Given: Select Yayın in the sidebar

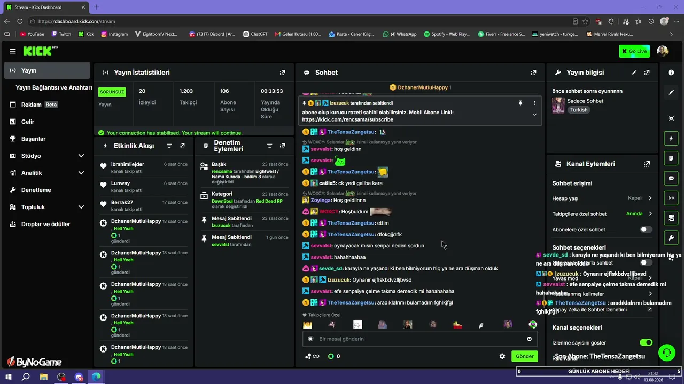Looking at the screenshot, I should coord(47,70).
